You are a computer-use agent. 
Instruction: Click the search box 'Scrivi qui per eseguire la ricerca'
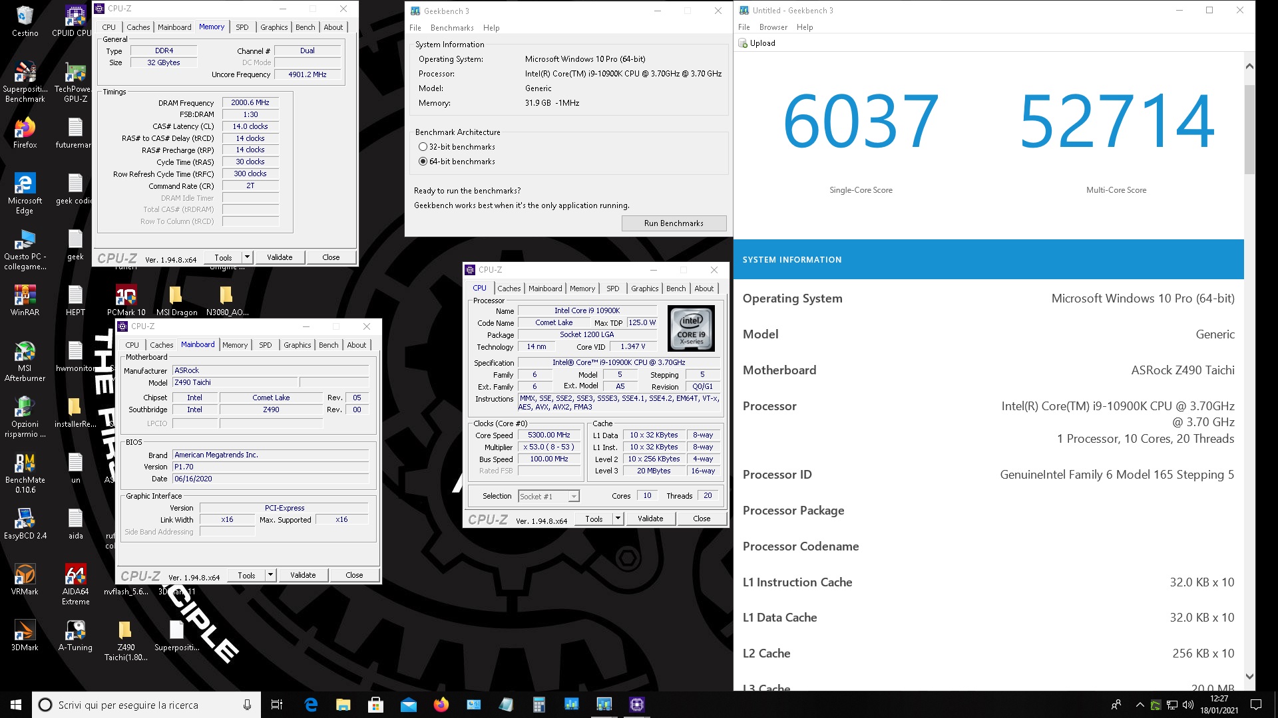[x=146, y=705]
